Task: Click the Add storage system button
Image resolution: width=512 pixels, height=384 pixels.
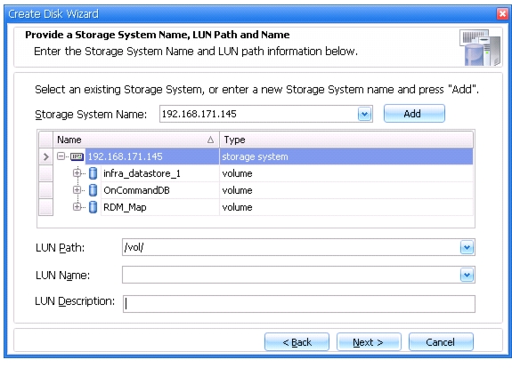Action: [414, 114]
